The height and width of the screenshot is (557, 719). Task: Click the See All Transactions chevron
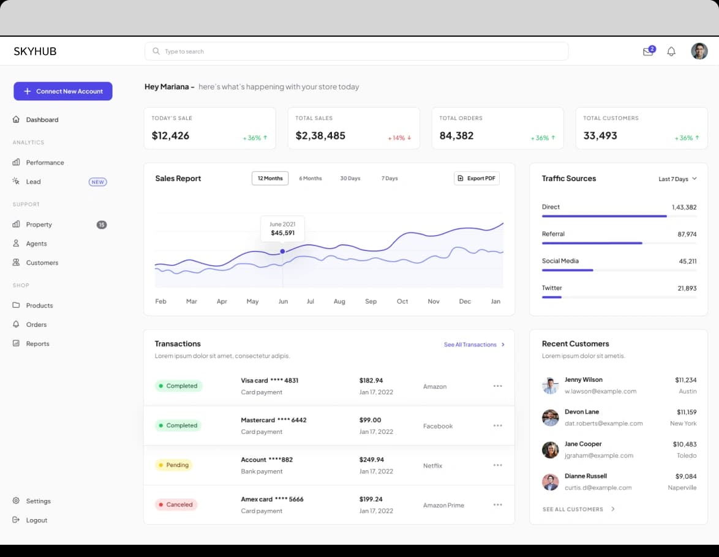click(x=503, y=345)
